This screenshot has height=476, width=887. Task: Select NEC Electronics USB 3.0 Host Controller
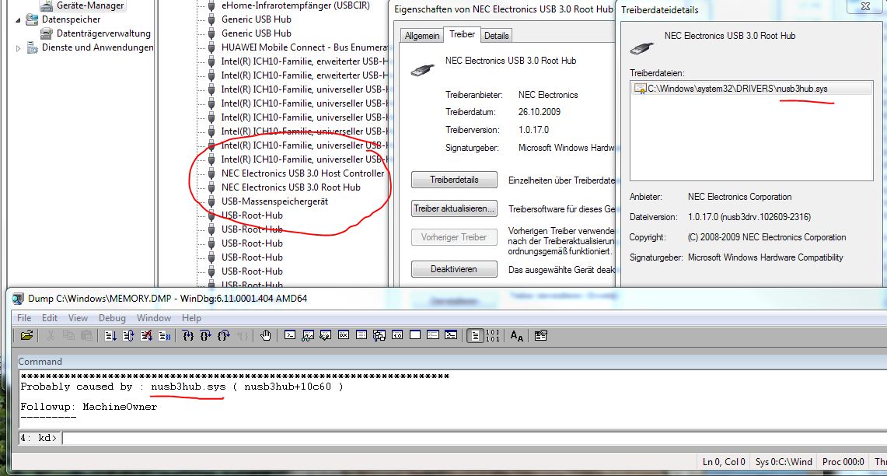[x=302, y=173]
